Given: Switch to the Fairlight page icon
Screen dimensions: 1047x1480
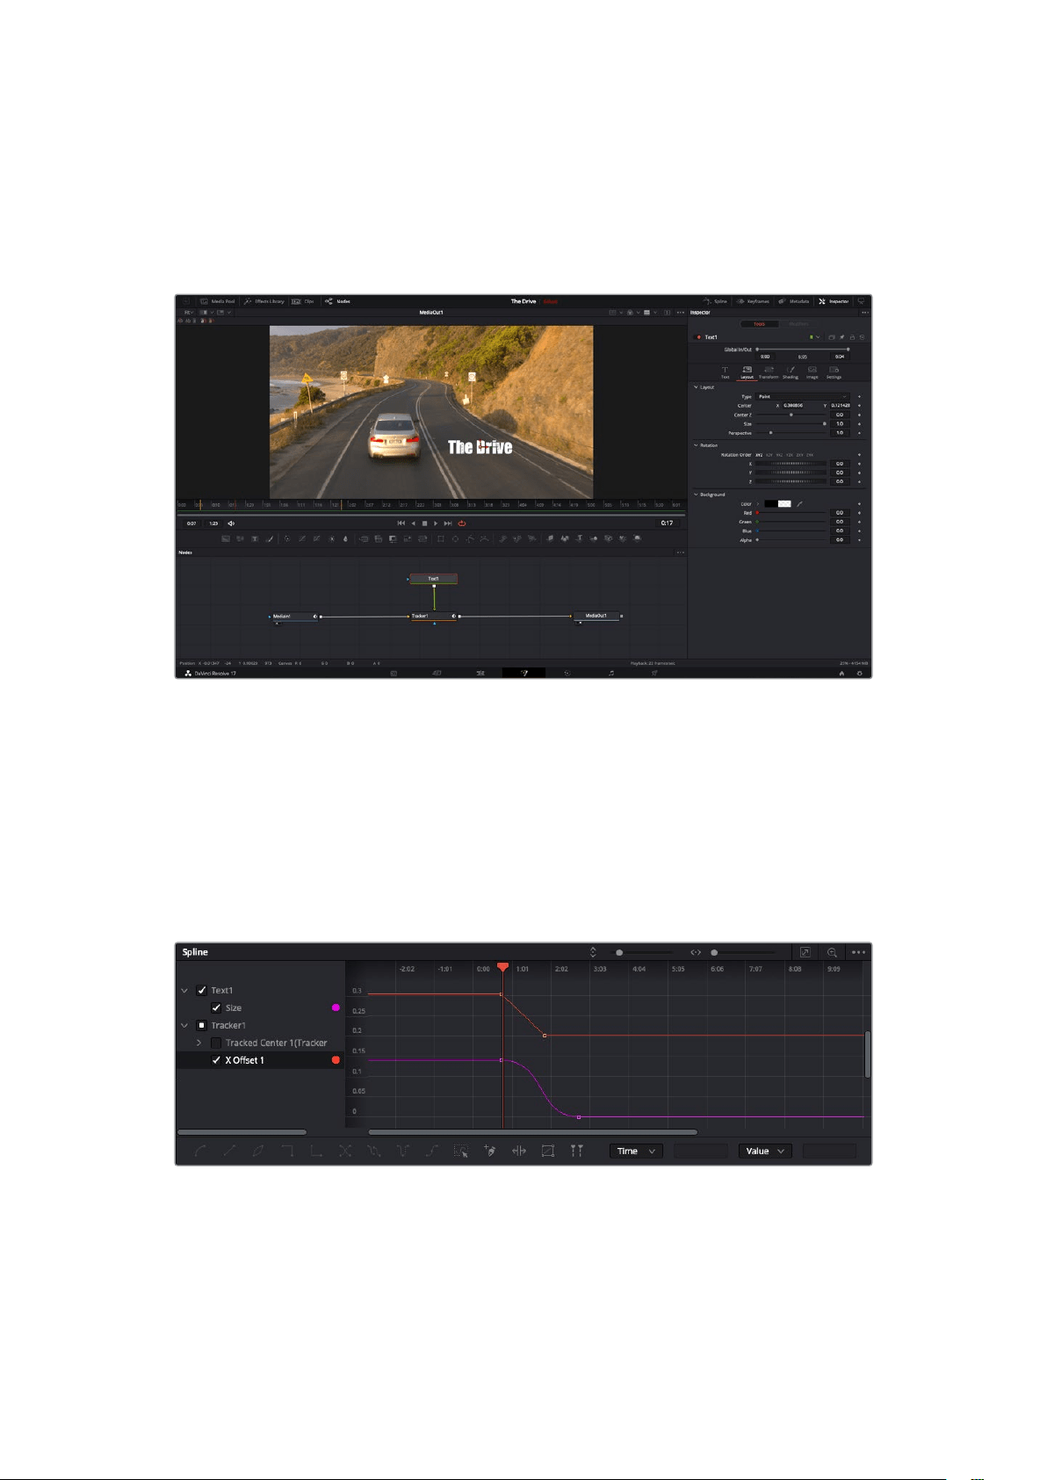Looking at the screenshot, I should pos(611,673).
